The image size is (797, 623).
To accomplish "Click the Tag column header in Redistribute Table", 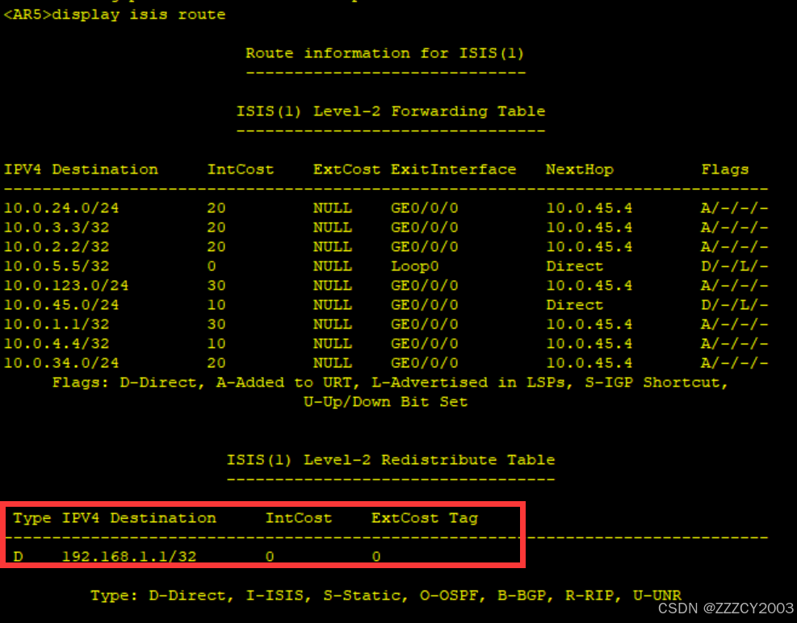I will [x=464, y=518].
